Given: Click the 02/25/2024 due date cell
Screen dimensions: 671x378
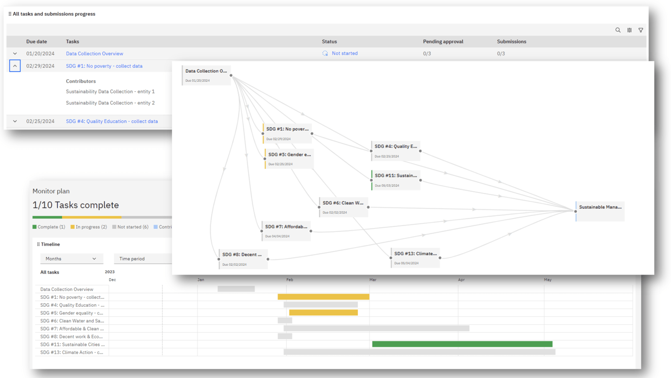Looking at the screenshot, I should click(40, 121).
